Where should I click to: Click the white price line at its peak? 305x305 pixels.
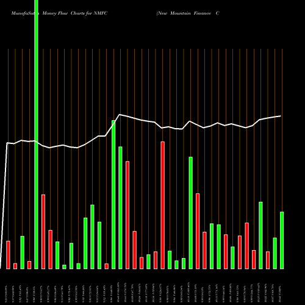tap(120, 115)
